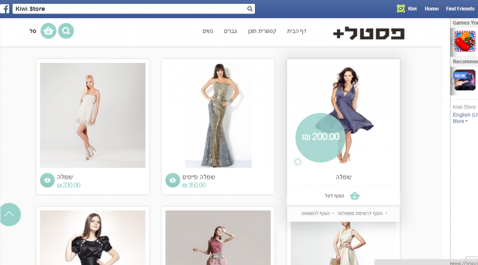The image size is (478, 265).
Task: Click the הוסף לסל add-to-cart button
Action: 343,196
